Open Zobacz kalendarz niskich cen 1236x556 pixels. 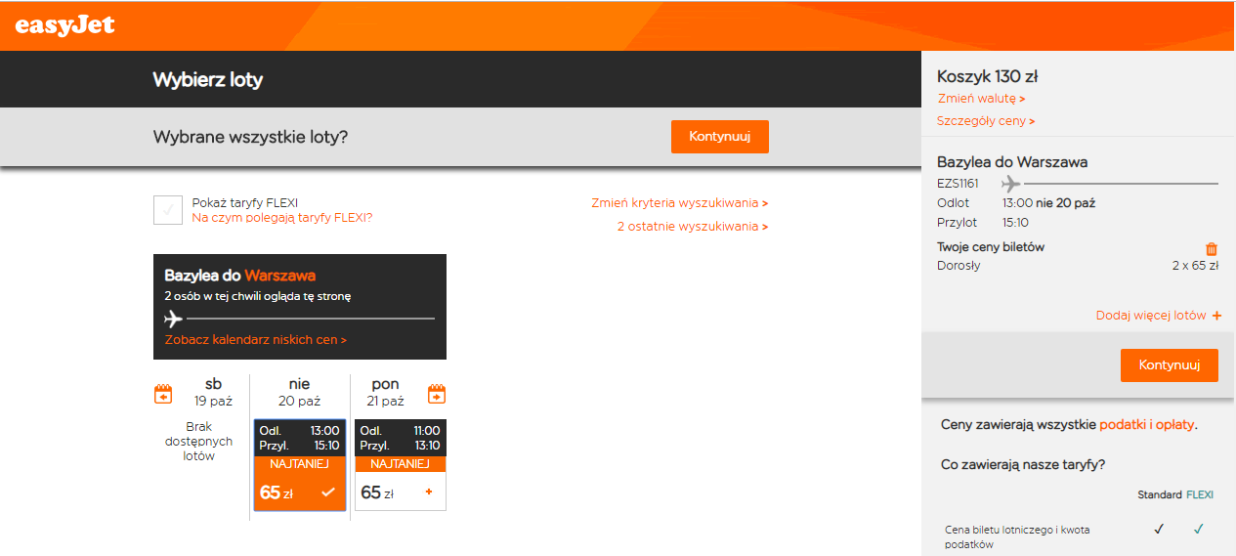click(x=255, y=340)
